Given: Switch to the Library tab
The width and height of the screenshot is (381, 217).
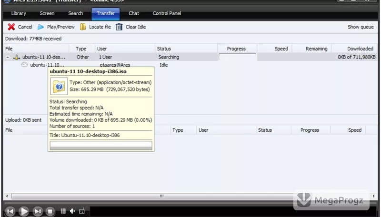Looking at the screenshot, I should point(19,13).
